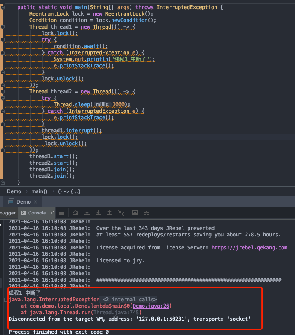Click on thread2.join() line
The width and height of the screenshot is (295, 335).
(52, 176)
